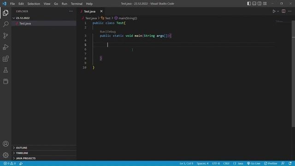Click the VS Code logo icon
Image resolution: width=295 pixels, height=166 pixels.
click(4, 4)
